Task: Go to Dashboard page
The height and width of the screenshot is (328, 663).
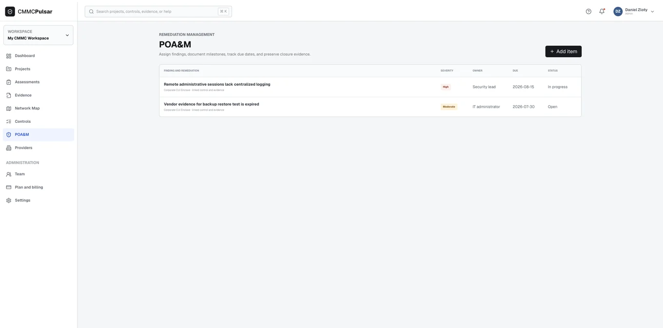Action: [x=39, y=56]
